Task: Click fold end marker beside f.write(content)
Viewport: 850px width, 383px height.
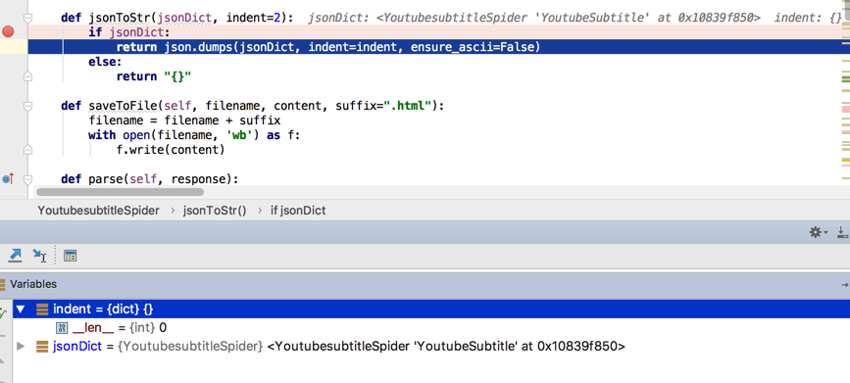Action: pyautogui.click(x=27, y=150)
